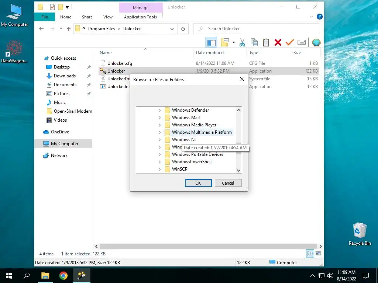Viewport: 378px width, 283px height.
Task: Click the volume speaker tray icon
Action: point(330,276)
